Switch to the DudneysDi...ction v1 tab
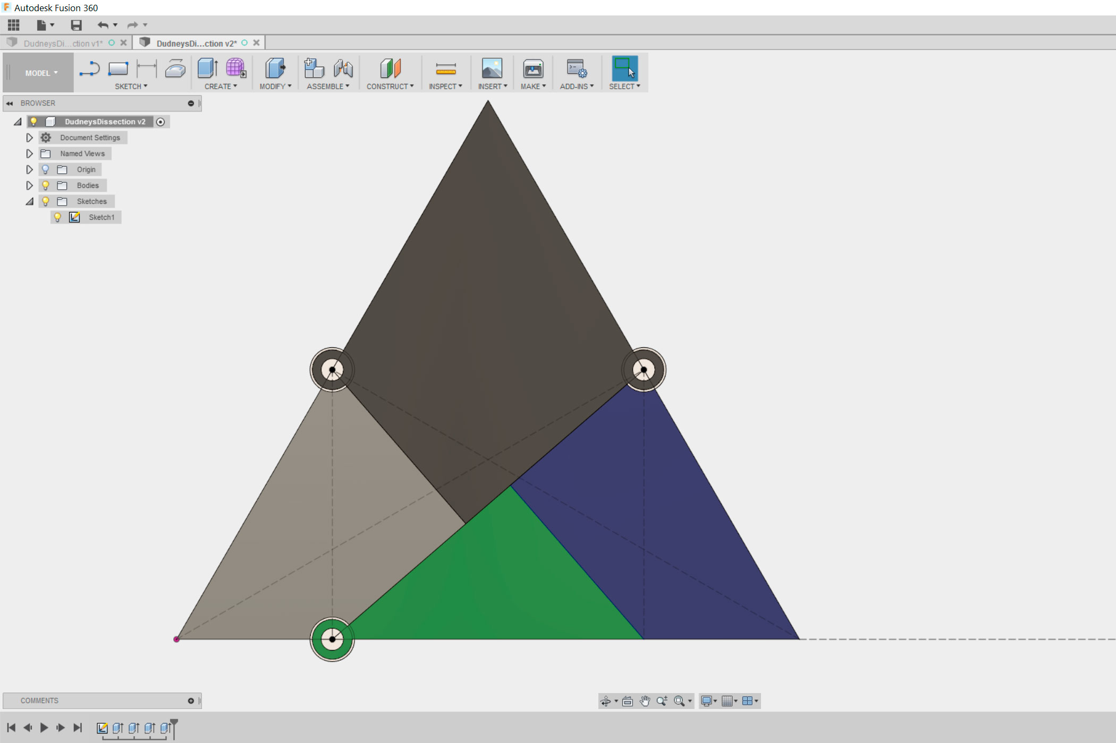 click(x=63, y=43)
